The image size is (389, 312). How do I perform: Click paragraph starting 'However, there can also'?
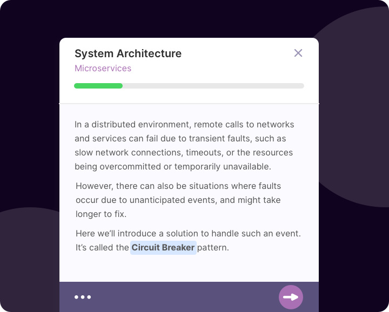click(178, 200)
